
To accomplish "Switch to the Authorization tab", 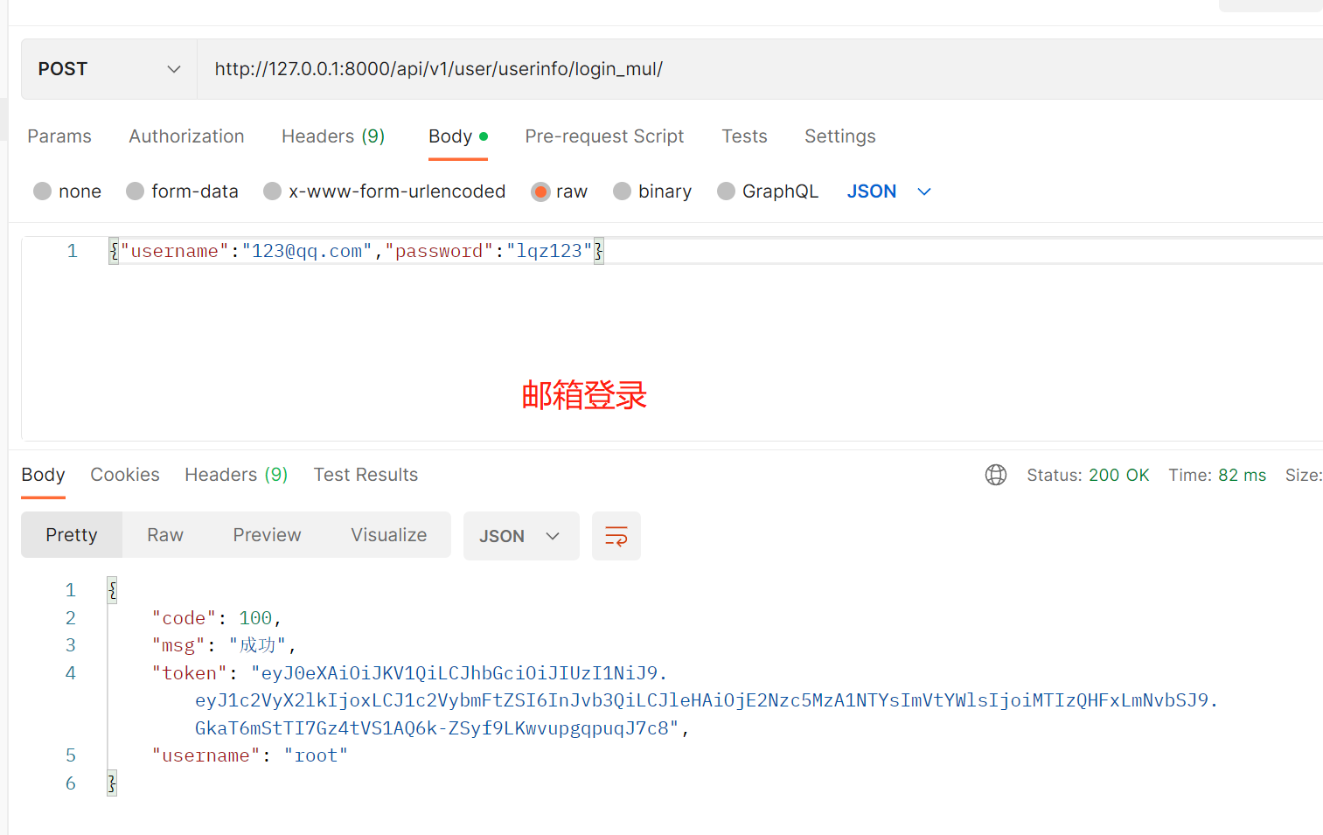I will [x=186, y=136].
